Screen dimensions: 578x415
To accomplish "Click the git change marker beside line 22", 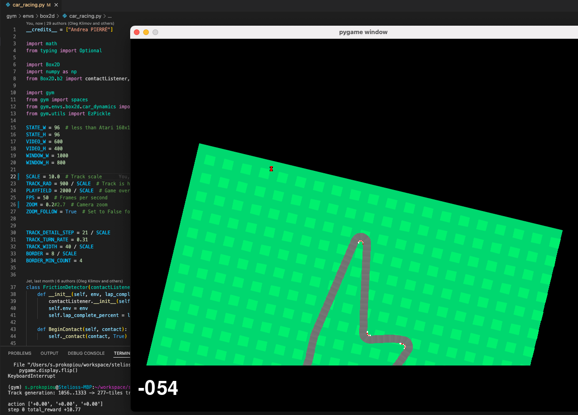I will (19, 176).
